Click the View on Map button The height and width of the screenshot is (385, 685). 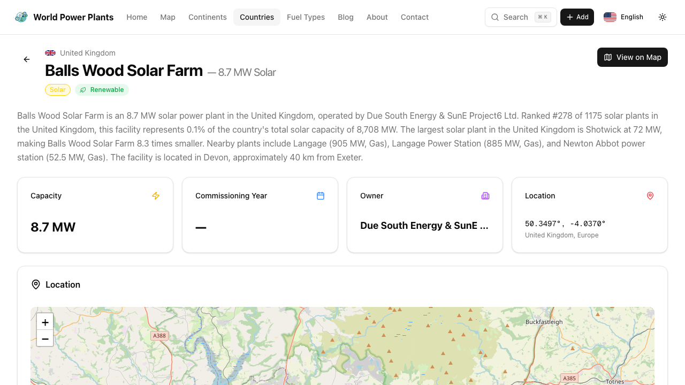632,57
